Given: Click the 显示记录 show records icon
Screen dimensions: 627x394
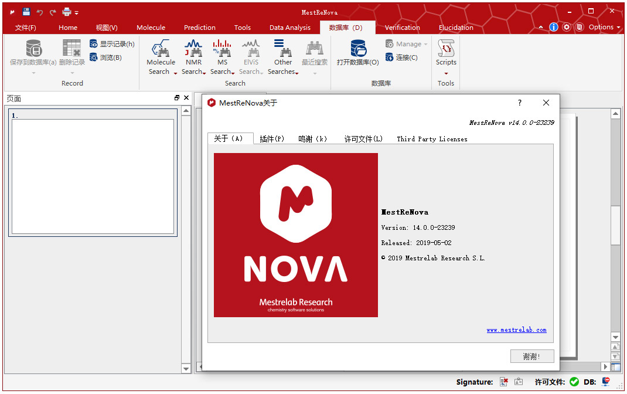Looking at the screenshot, I should tap(94, 43).
